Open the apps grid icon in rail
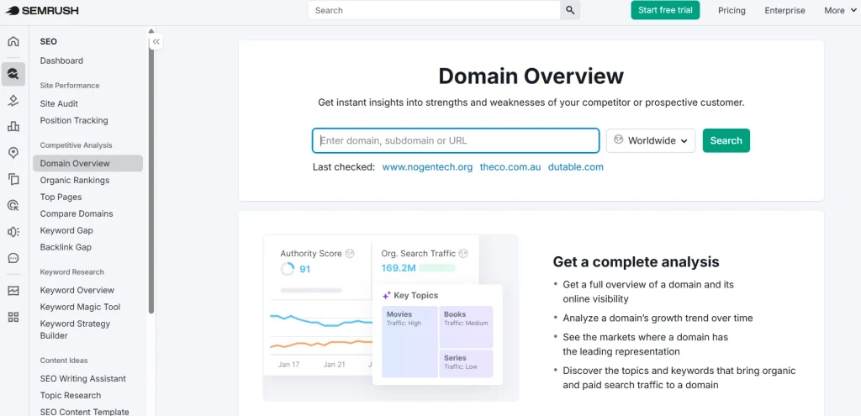Image resolution: width=861 pixels, height=416 pixels. (13, 317)
